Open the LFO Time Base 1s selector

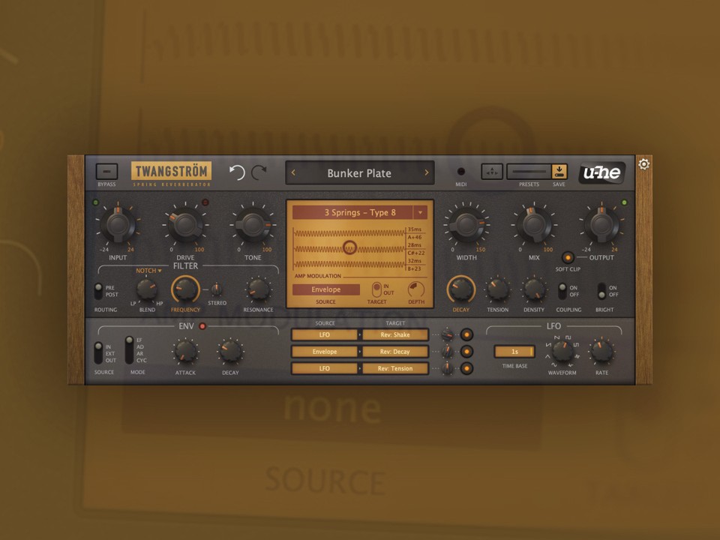(514, 352)
